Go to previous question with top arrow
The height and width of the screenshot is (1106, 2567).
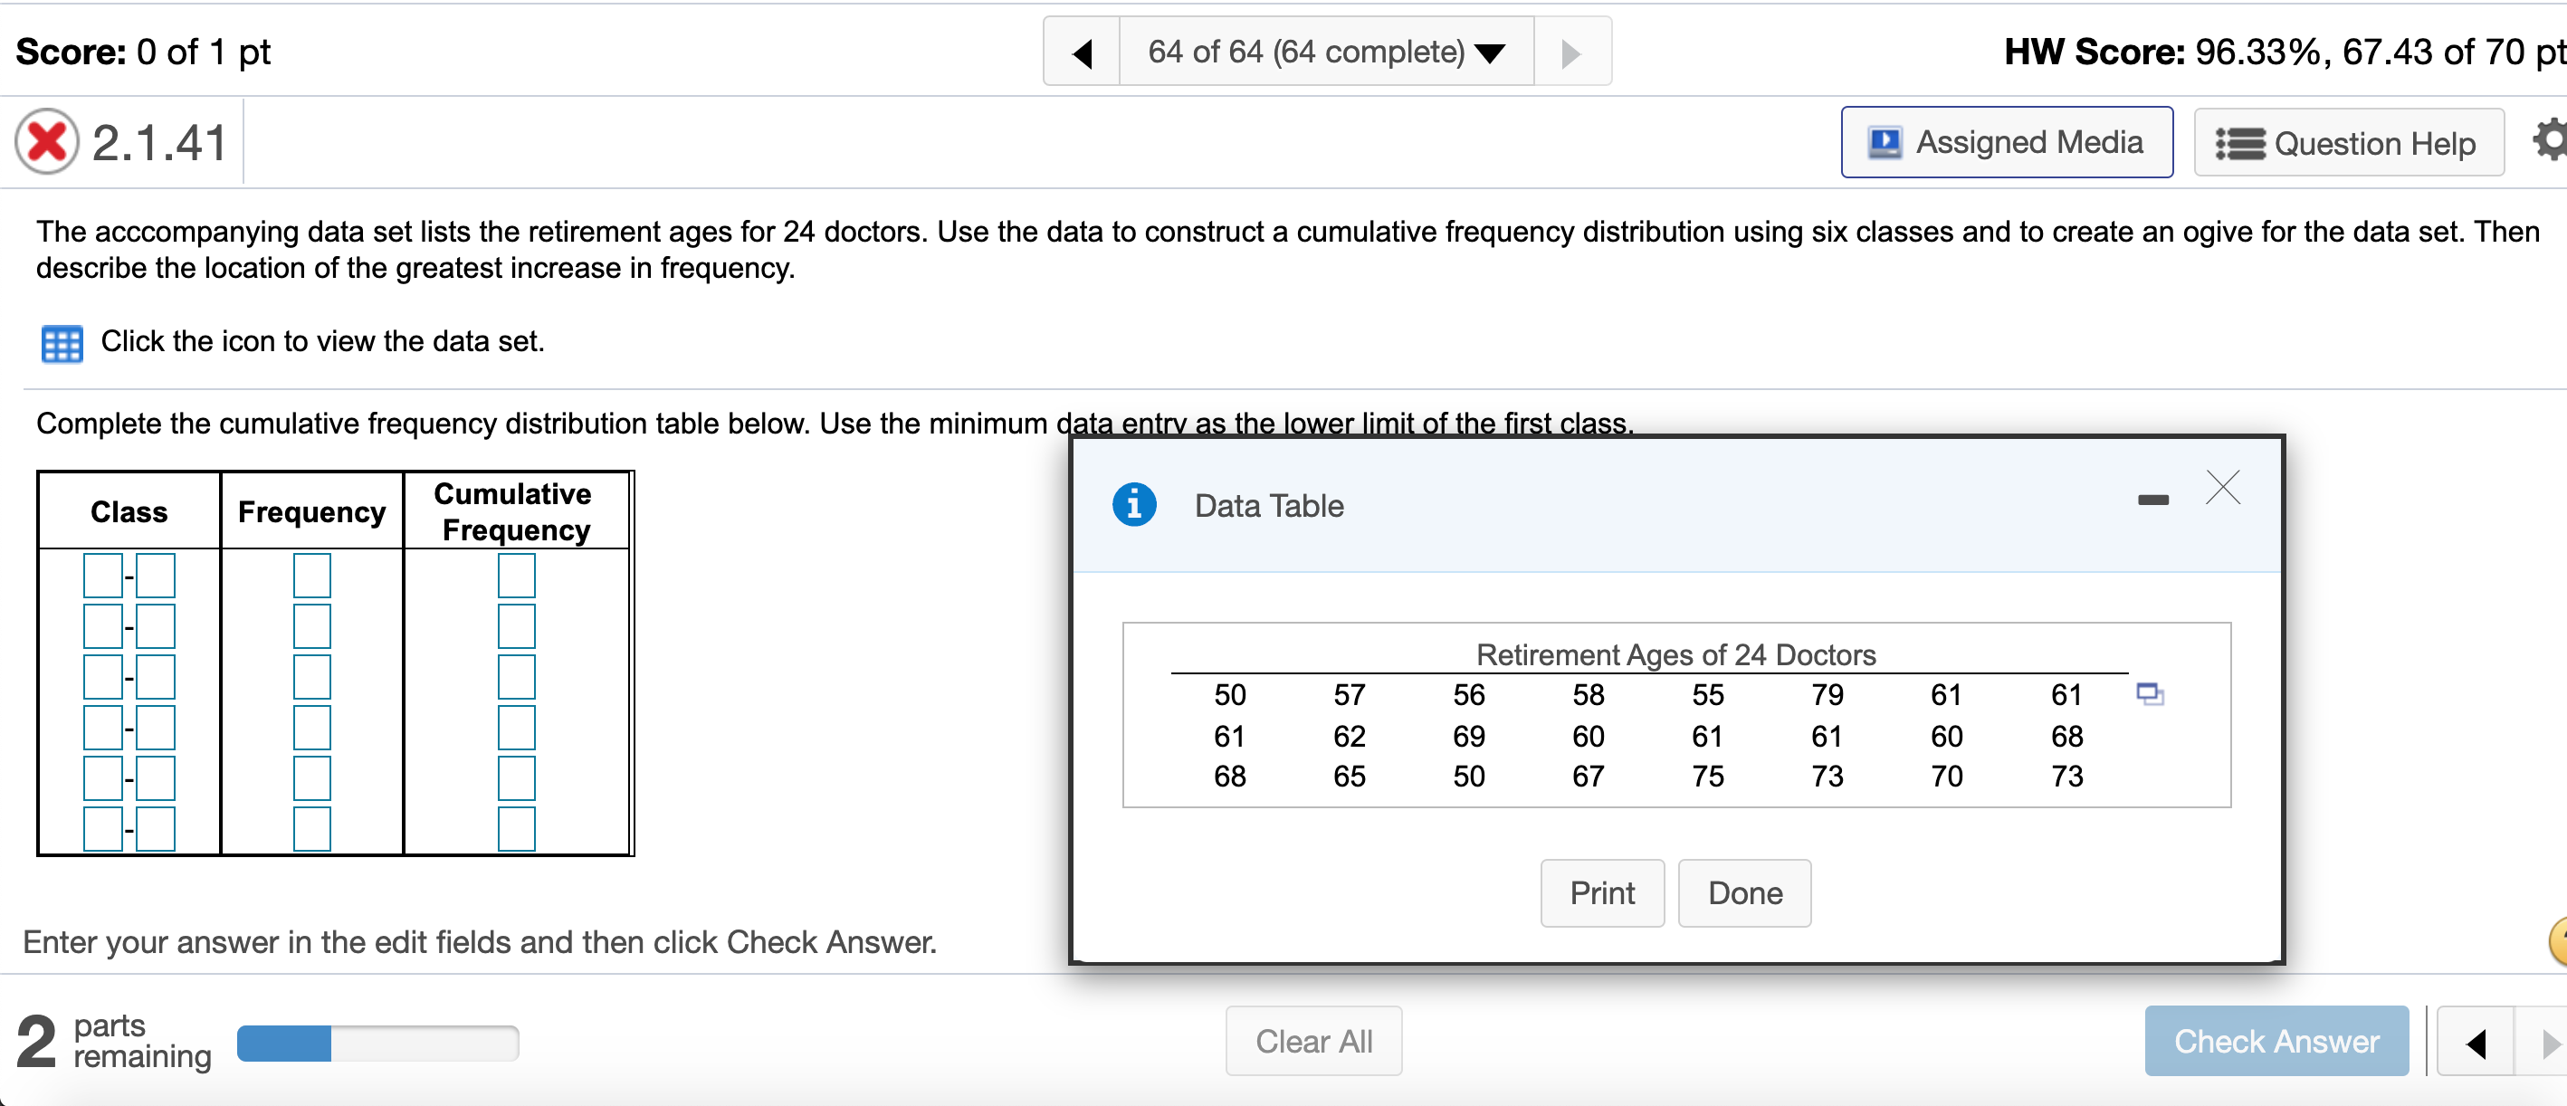(x=1083, y=52)
